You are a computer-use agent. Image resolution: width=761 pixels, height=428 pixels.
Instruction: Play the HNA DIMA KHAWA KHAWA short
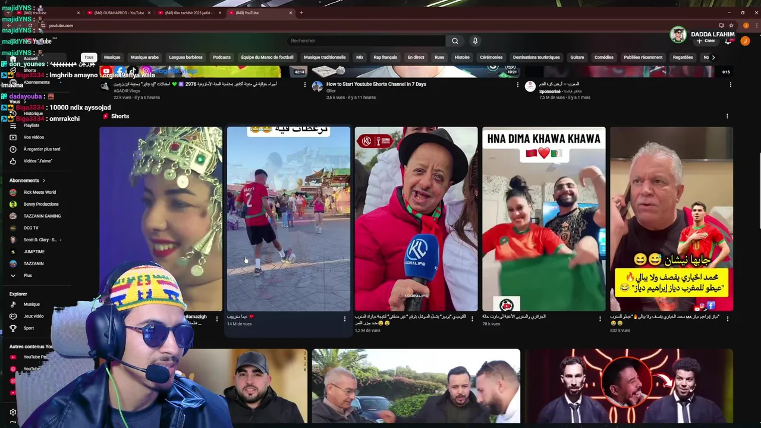[x=544, y=219]
